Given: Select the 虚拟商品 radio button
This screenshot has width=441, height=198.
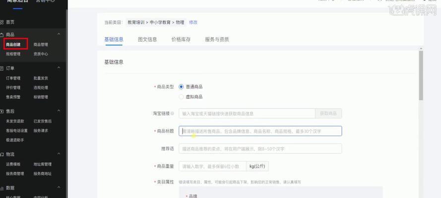Looking at the screenshot, I should click(x=181, y=97).
